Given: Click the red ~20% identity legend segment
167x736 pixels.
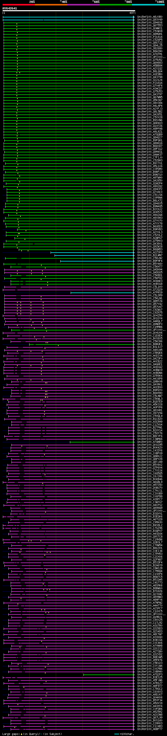Looking at the screenshot, I should (19, 5).
